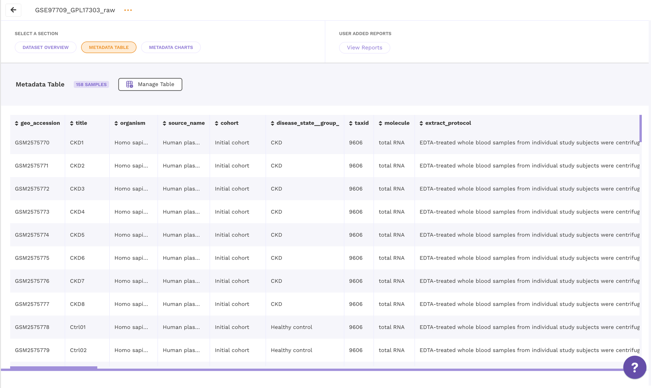Image resolution: width=651 pixels, height=388 pixels.
Task: Sort table by title column arrows
Action: point(72,123)
